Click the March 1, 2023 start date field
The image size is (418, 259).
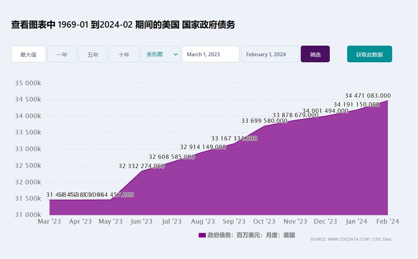pyautogui.click(x=210, y=54)
